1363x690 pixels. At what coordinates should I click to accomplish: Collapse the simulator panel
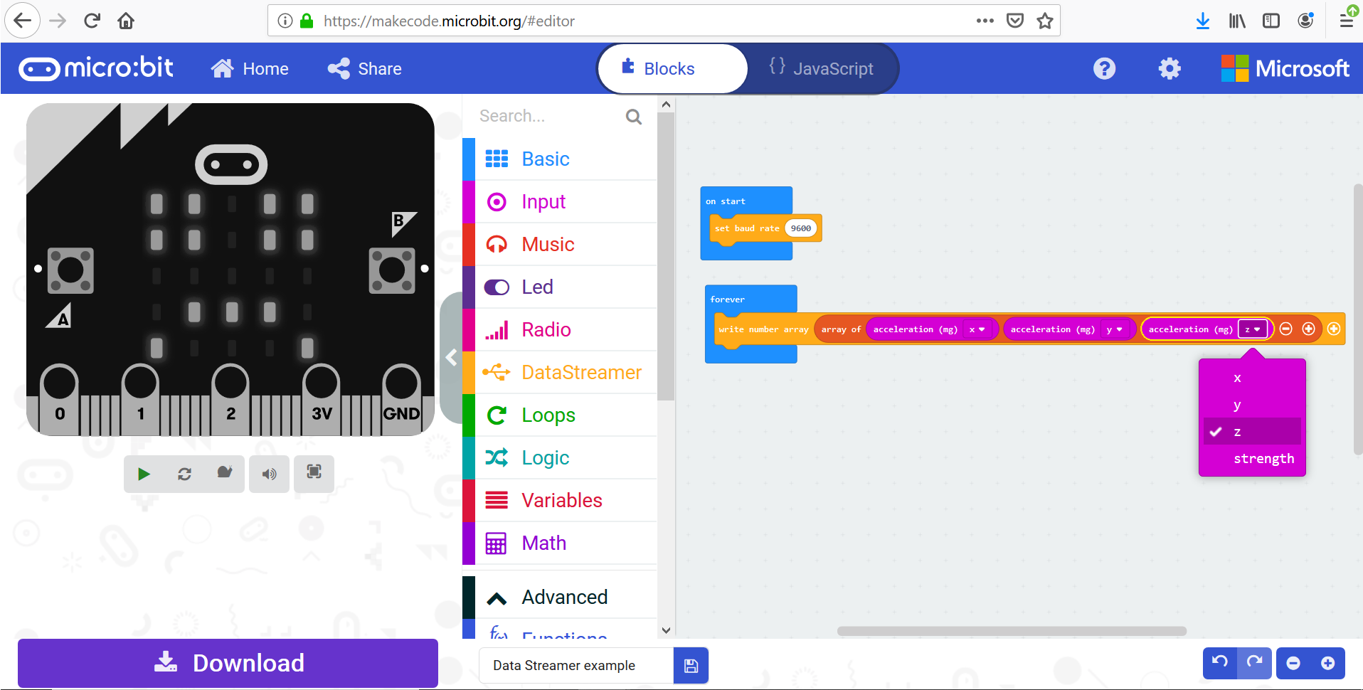[452, 359]
